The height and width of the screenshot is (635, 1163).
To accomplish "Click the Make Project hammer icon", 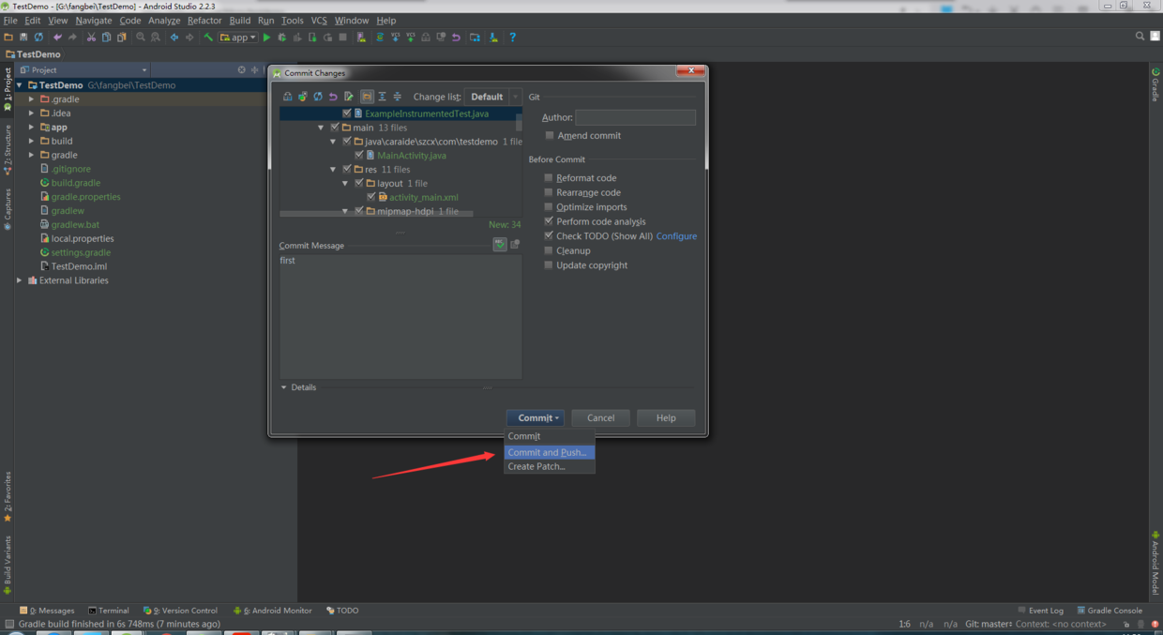I will (207, 38).
